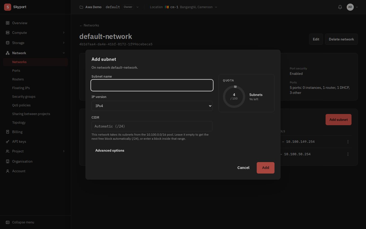
Task: Open the IP version dropdown
Action: tap(152, 106)
